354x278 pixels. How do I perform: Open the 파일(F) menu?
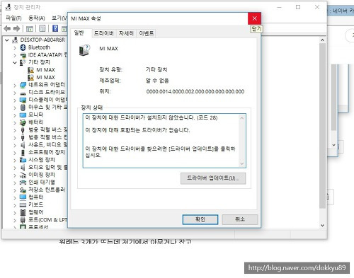pyautogui.click(x=13, y=18)
